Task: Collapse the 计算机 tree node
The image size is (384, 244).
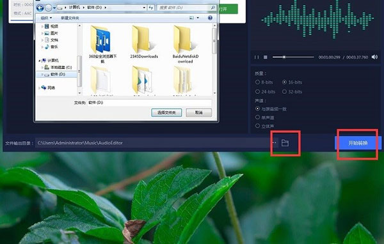Action: 40,61
